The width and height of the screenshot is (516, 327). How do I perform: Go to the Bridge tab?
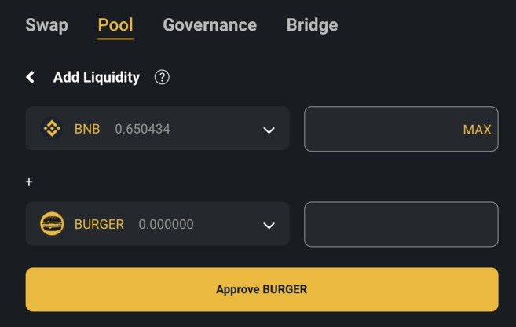coord(312,24)
